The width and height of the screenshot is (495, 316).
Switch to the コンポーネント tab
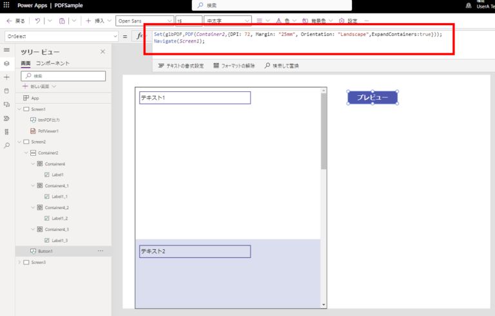(x=53, y=63)
